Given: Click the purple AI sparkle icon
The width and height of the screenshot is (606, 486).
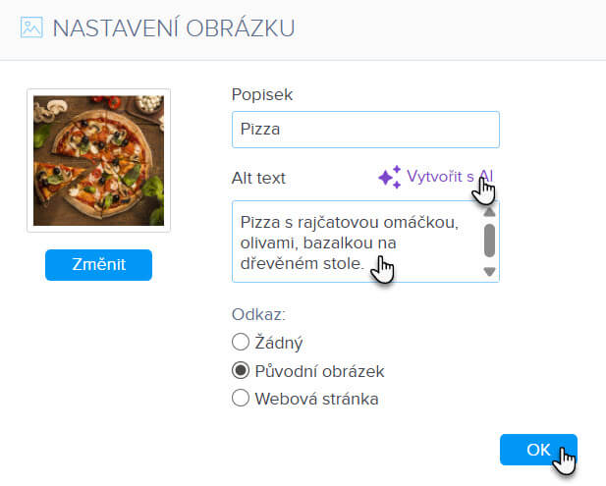Looking at the screenshot, I should point(390,177).
